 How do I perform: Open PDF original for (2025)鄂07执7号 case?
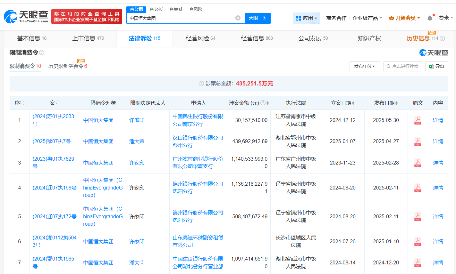click(x=417, y=141)
